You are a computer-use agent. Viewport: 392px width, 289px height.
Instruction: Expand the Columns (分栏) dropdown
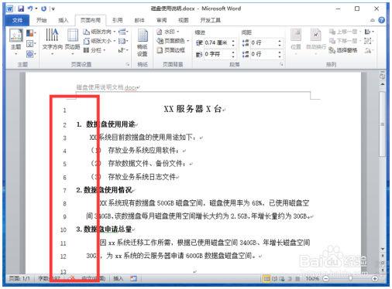click(x=95, y=50)
